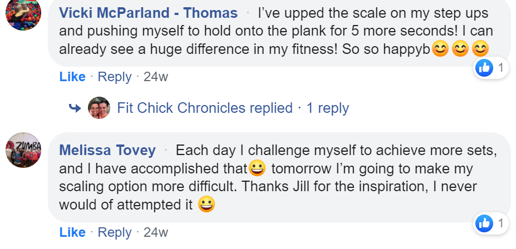
Task: Click Melissa Tovey's Zumba profile picture
Action: point(24,151)
